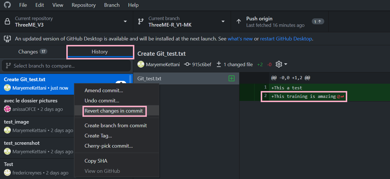
Task: Open the Repository menu
Action: pyautogui.click(x=84, y=5)
